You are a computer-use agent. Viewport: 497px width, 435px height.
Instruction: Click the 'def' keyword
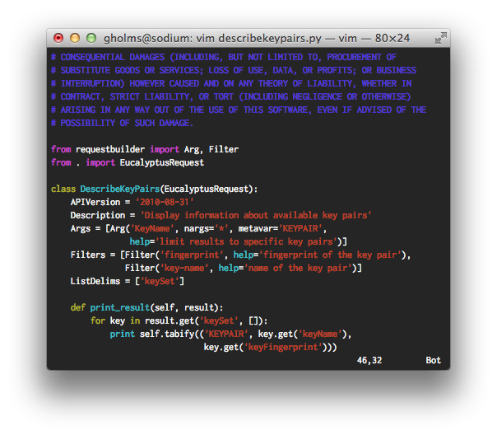[78, 308]
